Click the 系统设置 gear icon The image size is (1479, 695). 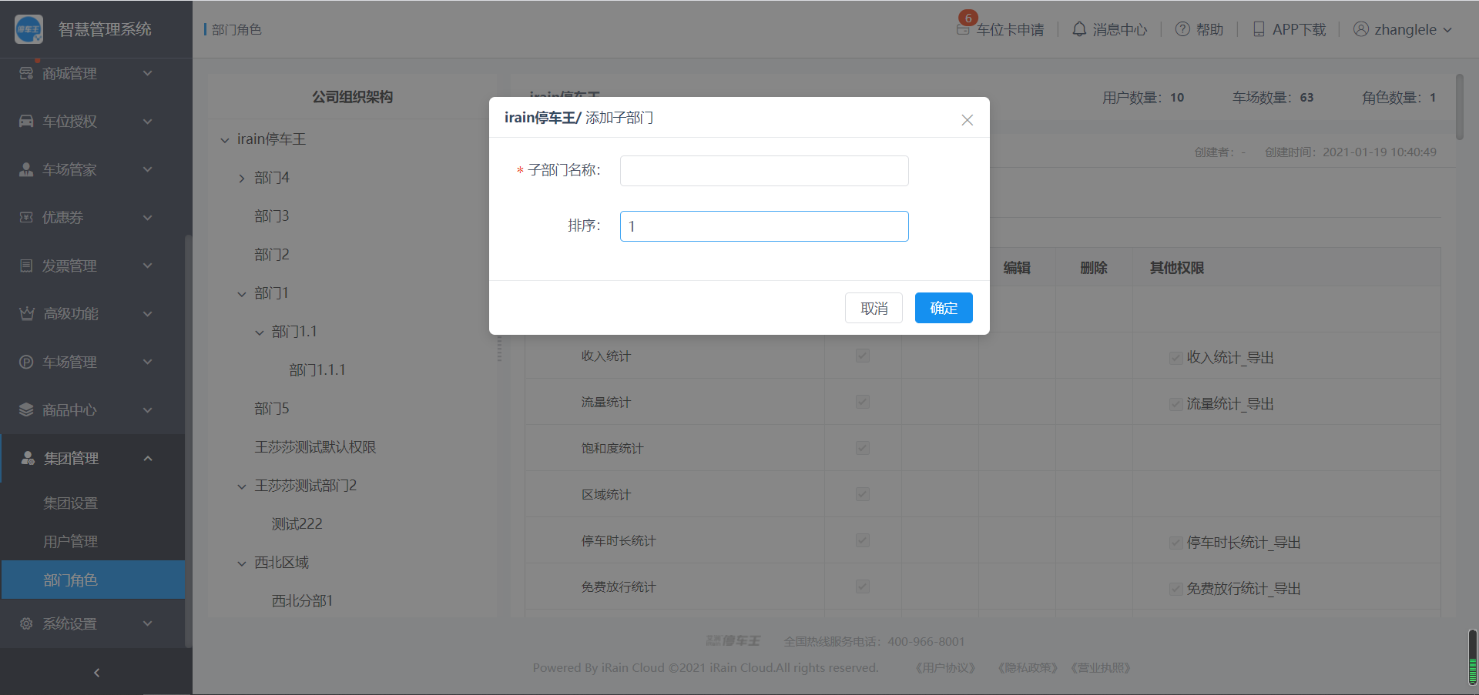click(26, 623)
